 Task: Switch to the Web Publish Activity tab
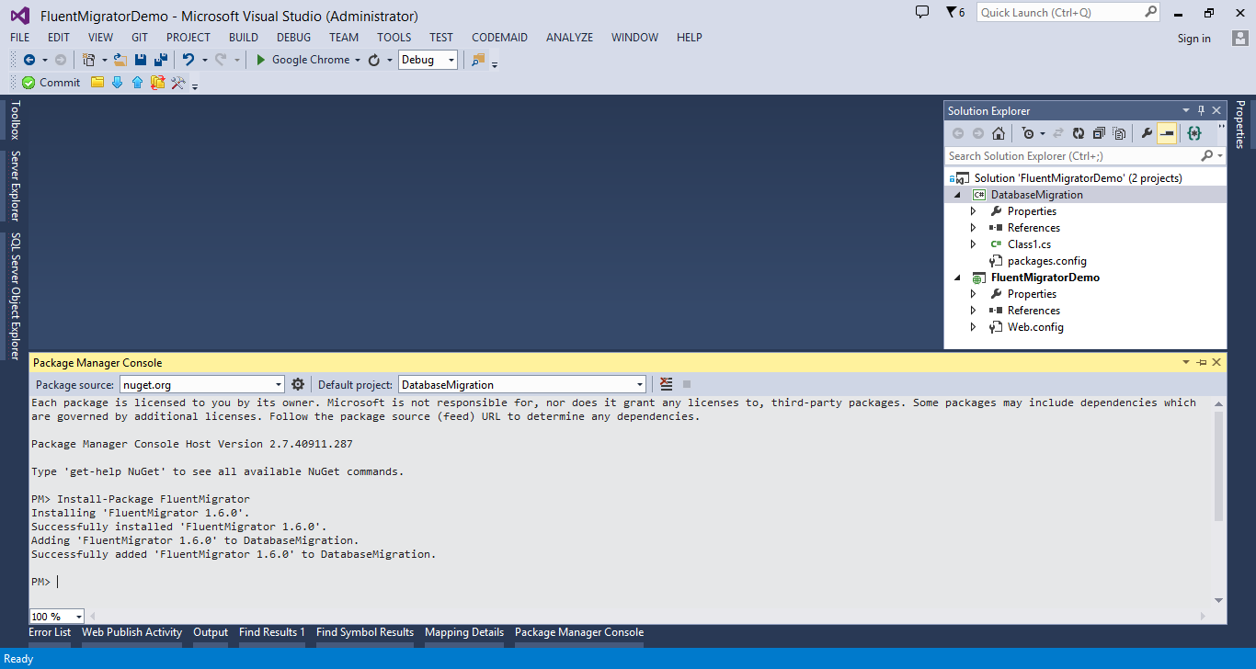click(x=132, y=632)
